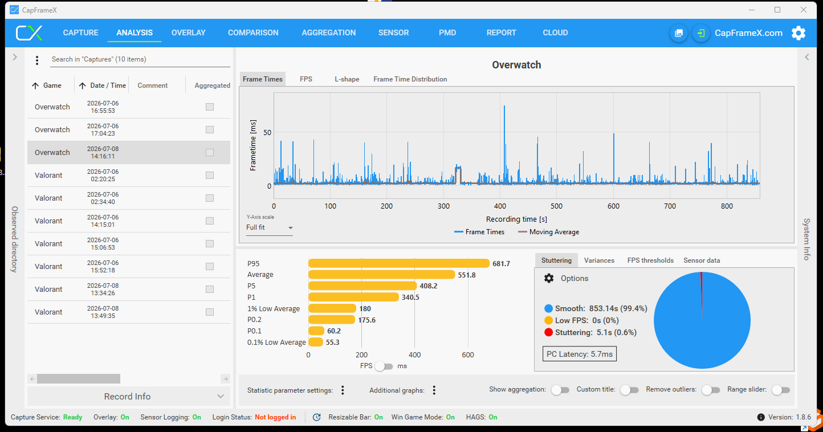The width and height of the screenshot is (823, 432).
Task: Switch to the COMPARISON tab
Action: (x=253, y=33)
